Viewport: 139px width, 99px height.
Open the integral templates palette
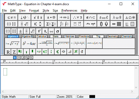(64, 24)
